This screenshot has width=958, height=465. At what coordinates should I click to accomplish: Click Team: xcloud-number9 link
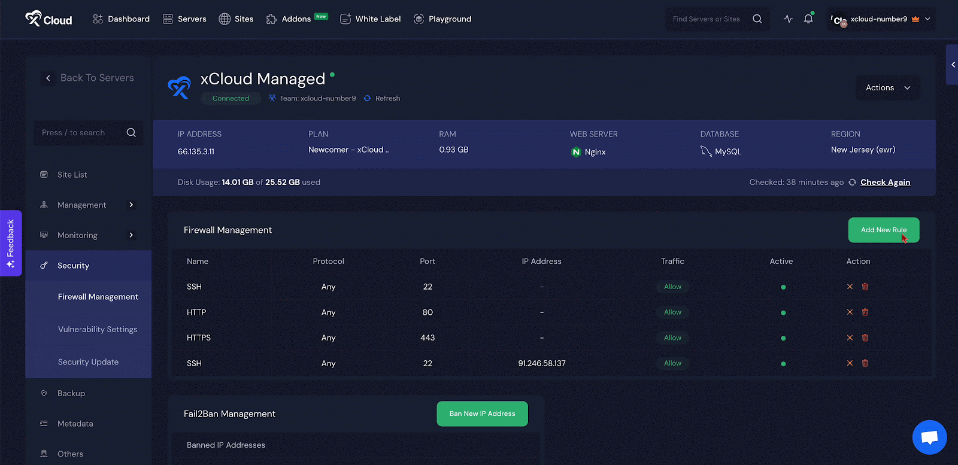312,98
